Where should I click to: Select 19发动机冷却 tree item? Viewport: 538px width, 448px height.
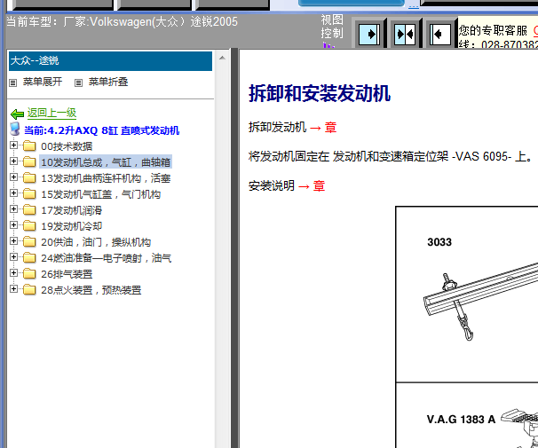tap(71, 226)
